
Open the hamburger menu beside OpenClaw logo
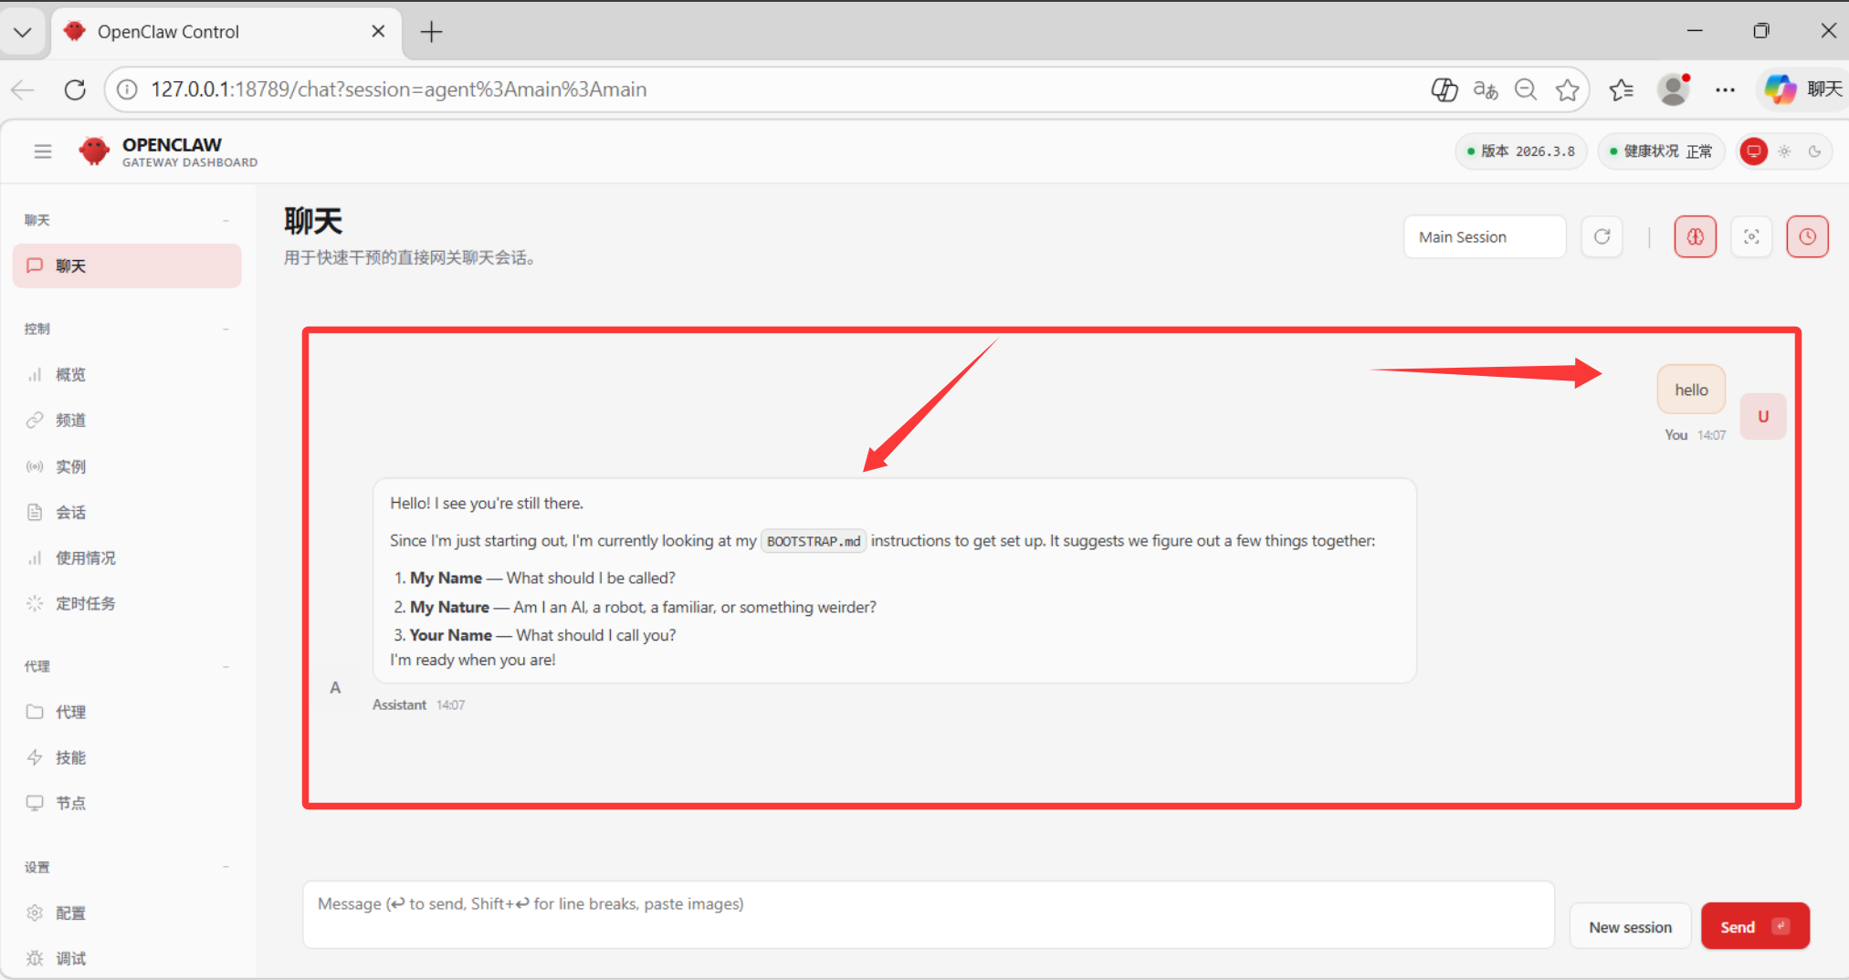[43, 151]
